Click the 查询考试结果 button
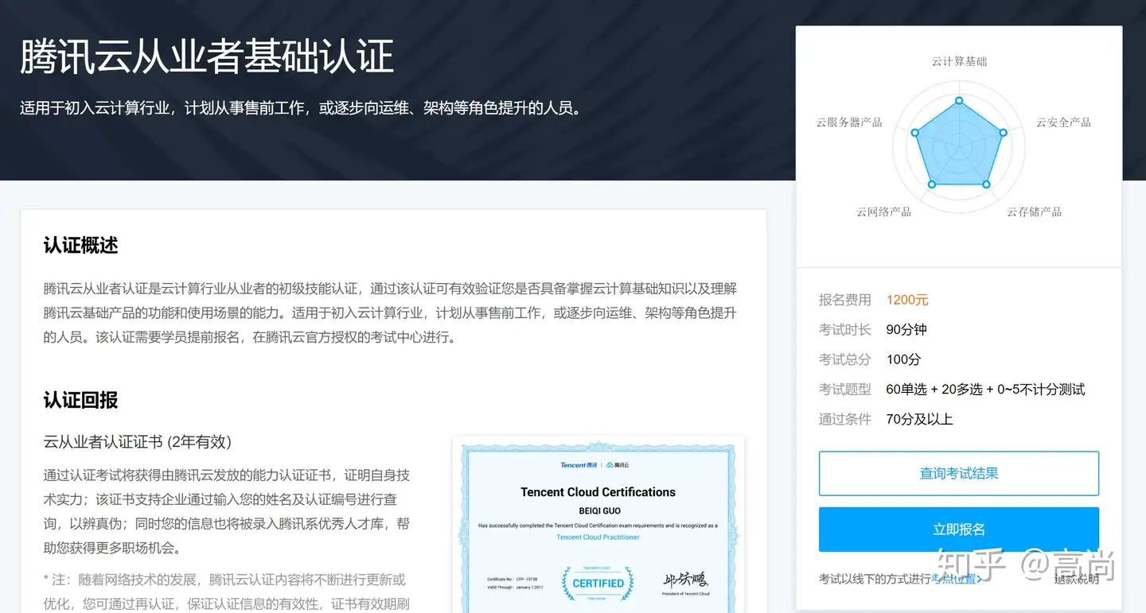The height and width of the screenshot is (613, 1146). (959, 474)
